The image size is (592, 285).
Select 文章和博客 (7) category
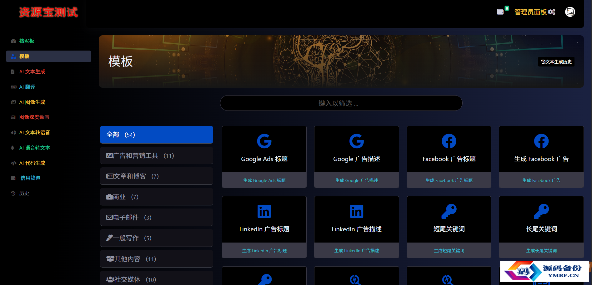pyautogui.click(x=157, y=176)
